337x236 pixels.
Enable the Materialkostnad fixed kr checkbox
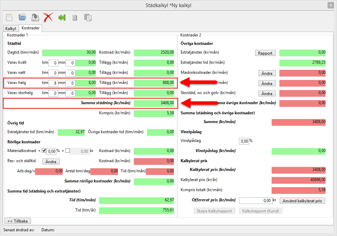tap(67, 151)
